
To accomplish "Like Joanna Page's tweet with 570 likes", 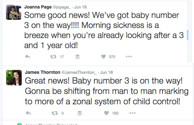I will tap(103, 57).
